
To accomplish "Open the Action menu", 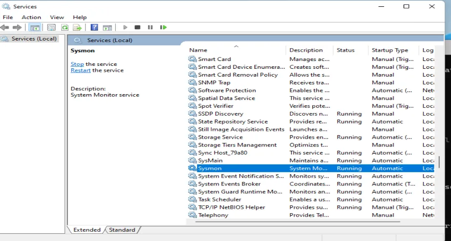I will [31, 17].
